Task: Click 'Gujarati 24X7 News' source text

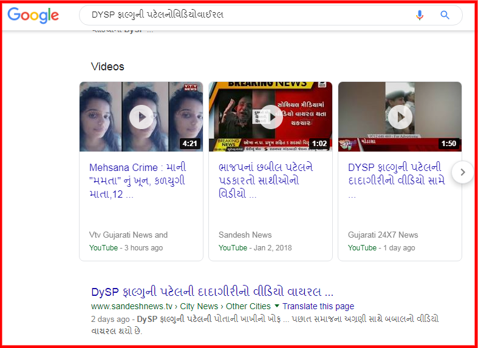Action: (383, 235)
